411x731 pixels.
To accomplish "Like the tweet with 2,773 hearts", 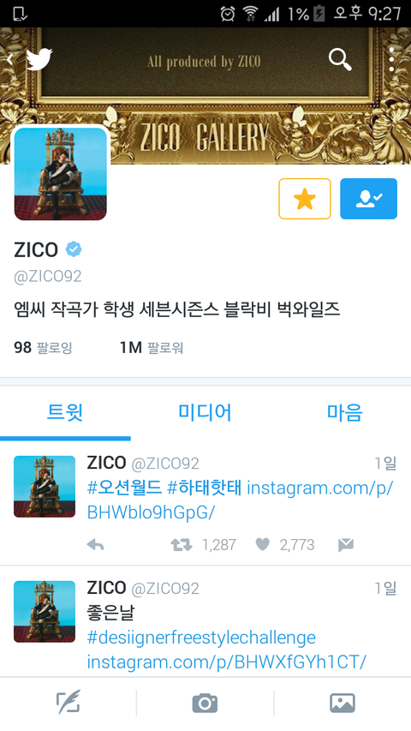I will 263,544.
